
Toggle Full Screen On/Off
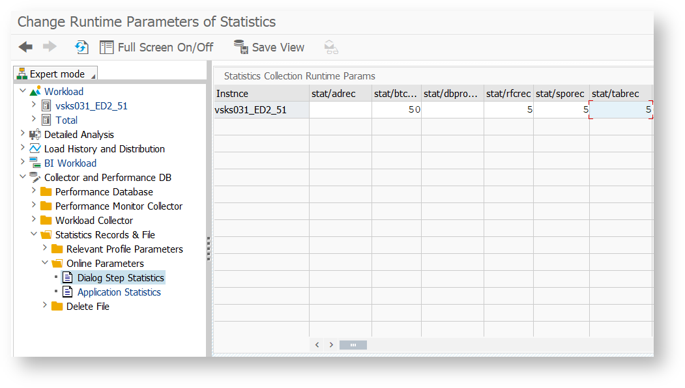[x=156, y=47]
